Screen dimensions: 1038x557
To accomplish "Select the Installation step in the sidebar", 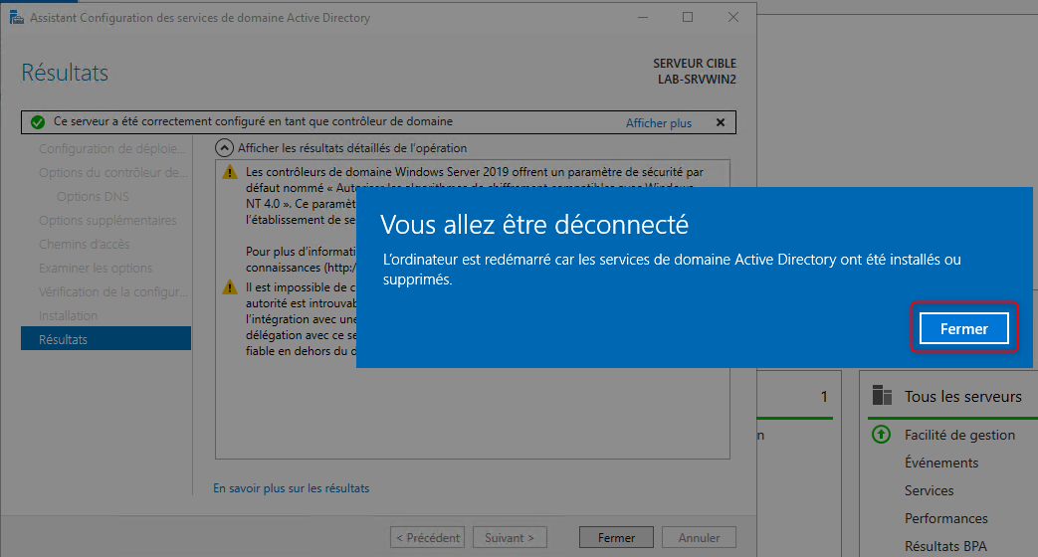I will coord(68,316).
